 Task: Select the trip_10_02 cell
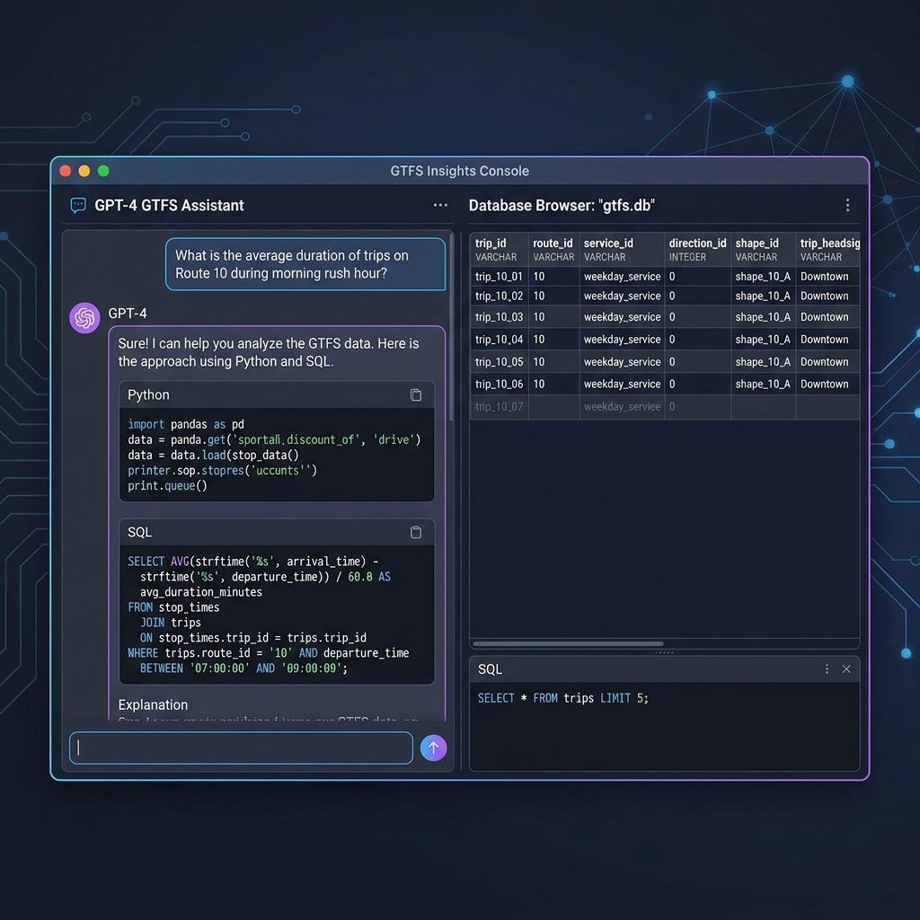click(499, 296)
